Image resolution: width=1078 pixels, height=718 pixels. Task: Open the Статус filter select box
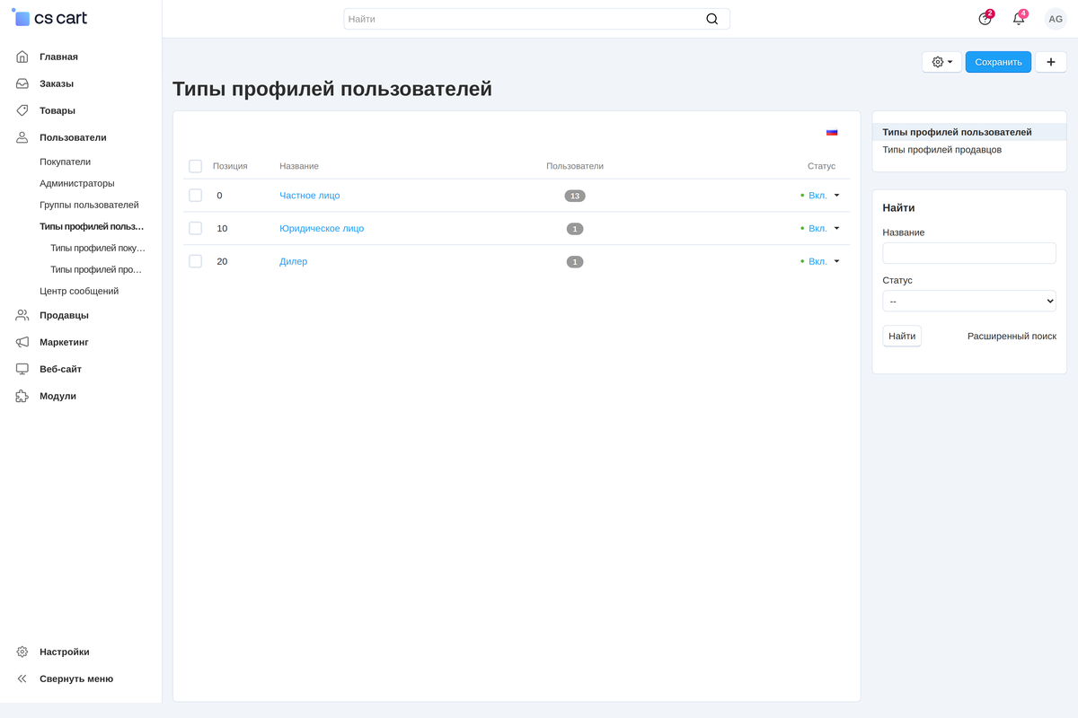pyautogui.click(x=969, y=301)
